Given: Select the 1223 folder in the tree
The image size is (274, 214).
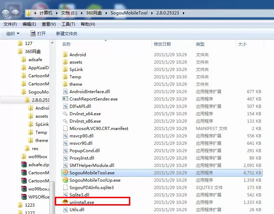Looking at the screenshot, I should pos(26,205).
